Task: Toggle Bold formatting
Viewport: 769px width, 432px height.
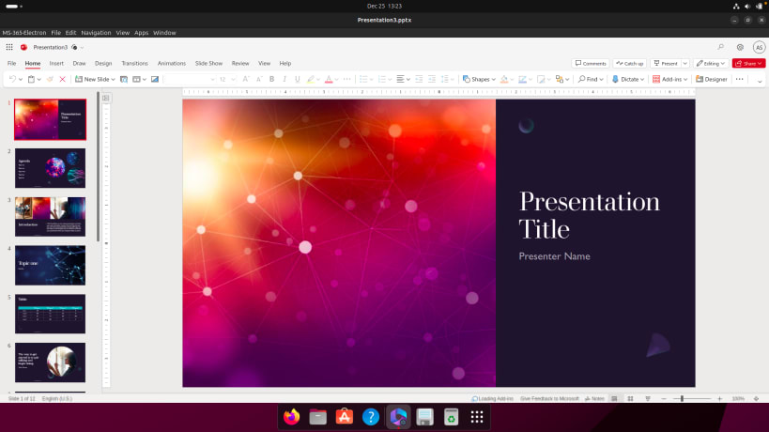Action: (x=271, y=79)
